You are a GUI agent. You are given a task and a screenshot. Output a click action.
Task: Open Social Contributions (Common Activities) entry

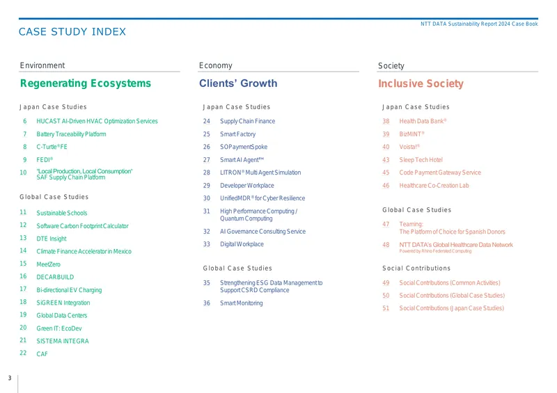(x=450, y=283)
